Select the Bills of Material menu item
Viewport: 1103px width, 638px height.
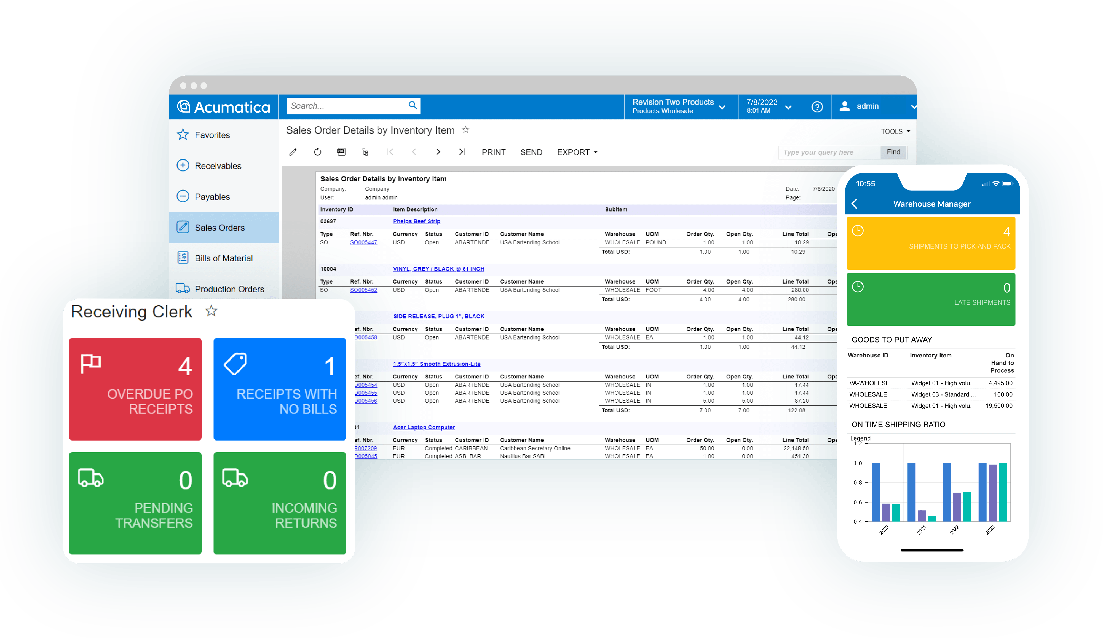click(x=223, y=258)
